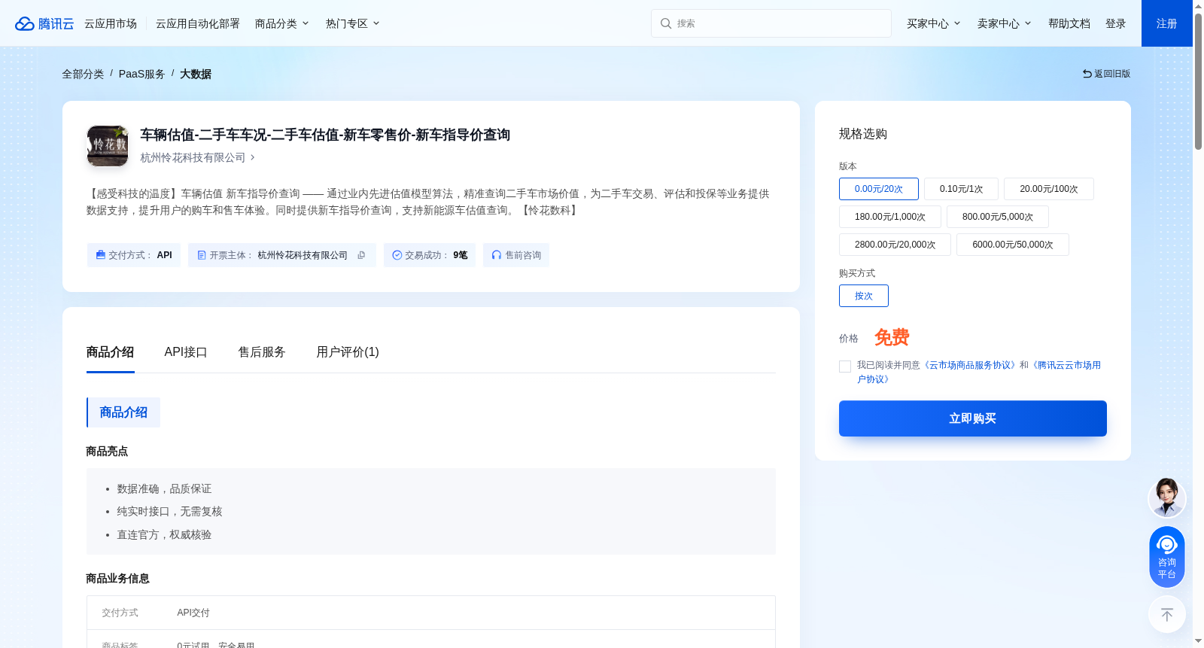Click the Tencent Cloud logo
Image resolution: width=1204 pixels, height=648 pixels.
click(x=44, y=23)
